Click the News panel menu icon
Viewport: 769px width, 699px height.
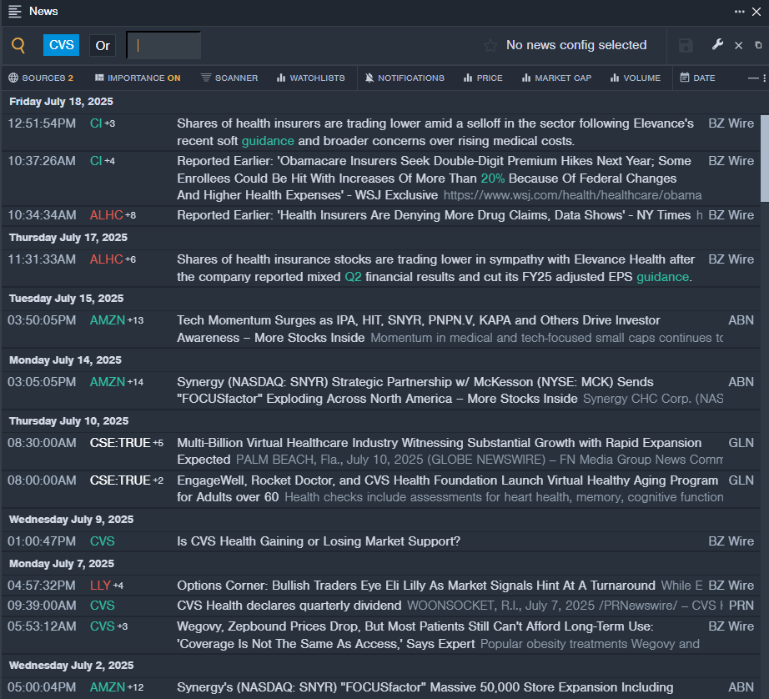click(15, 12)
